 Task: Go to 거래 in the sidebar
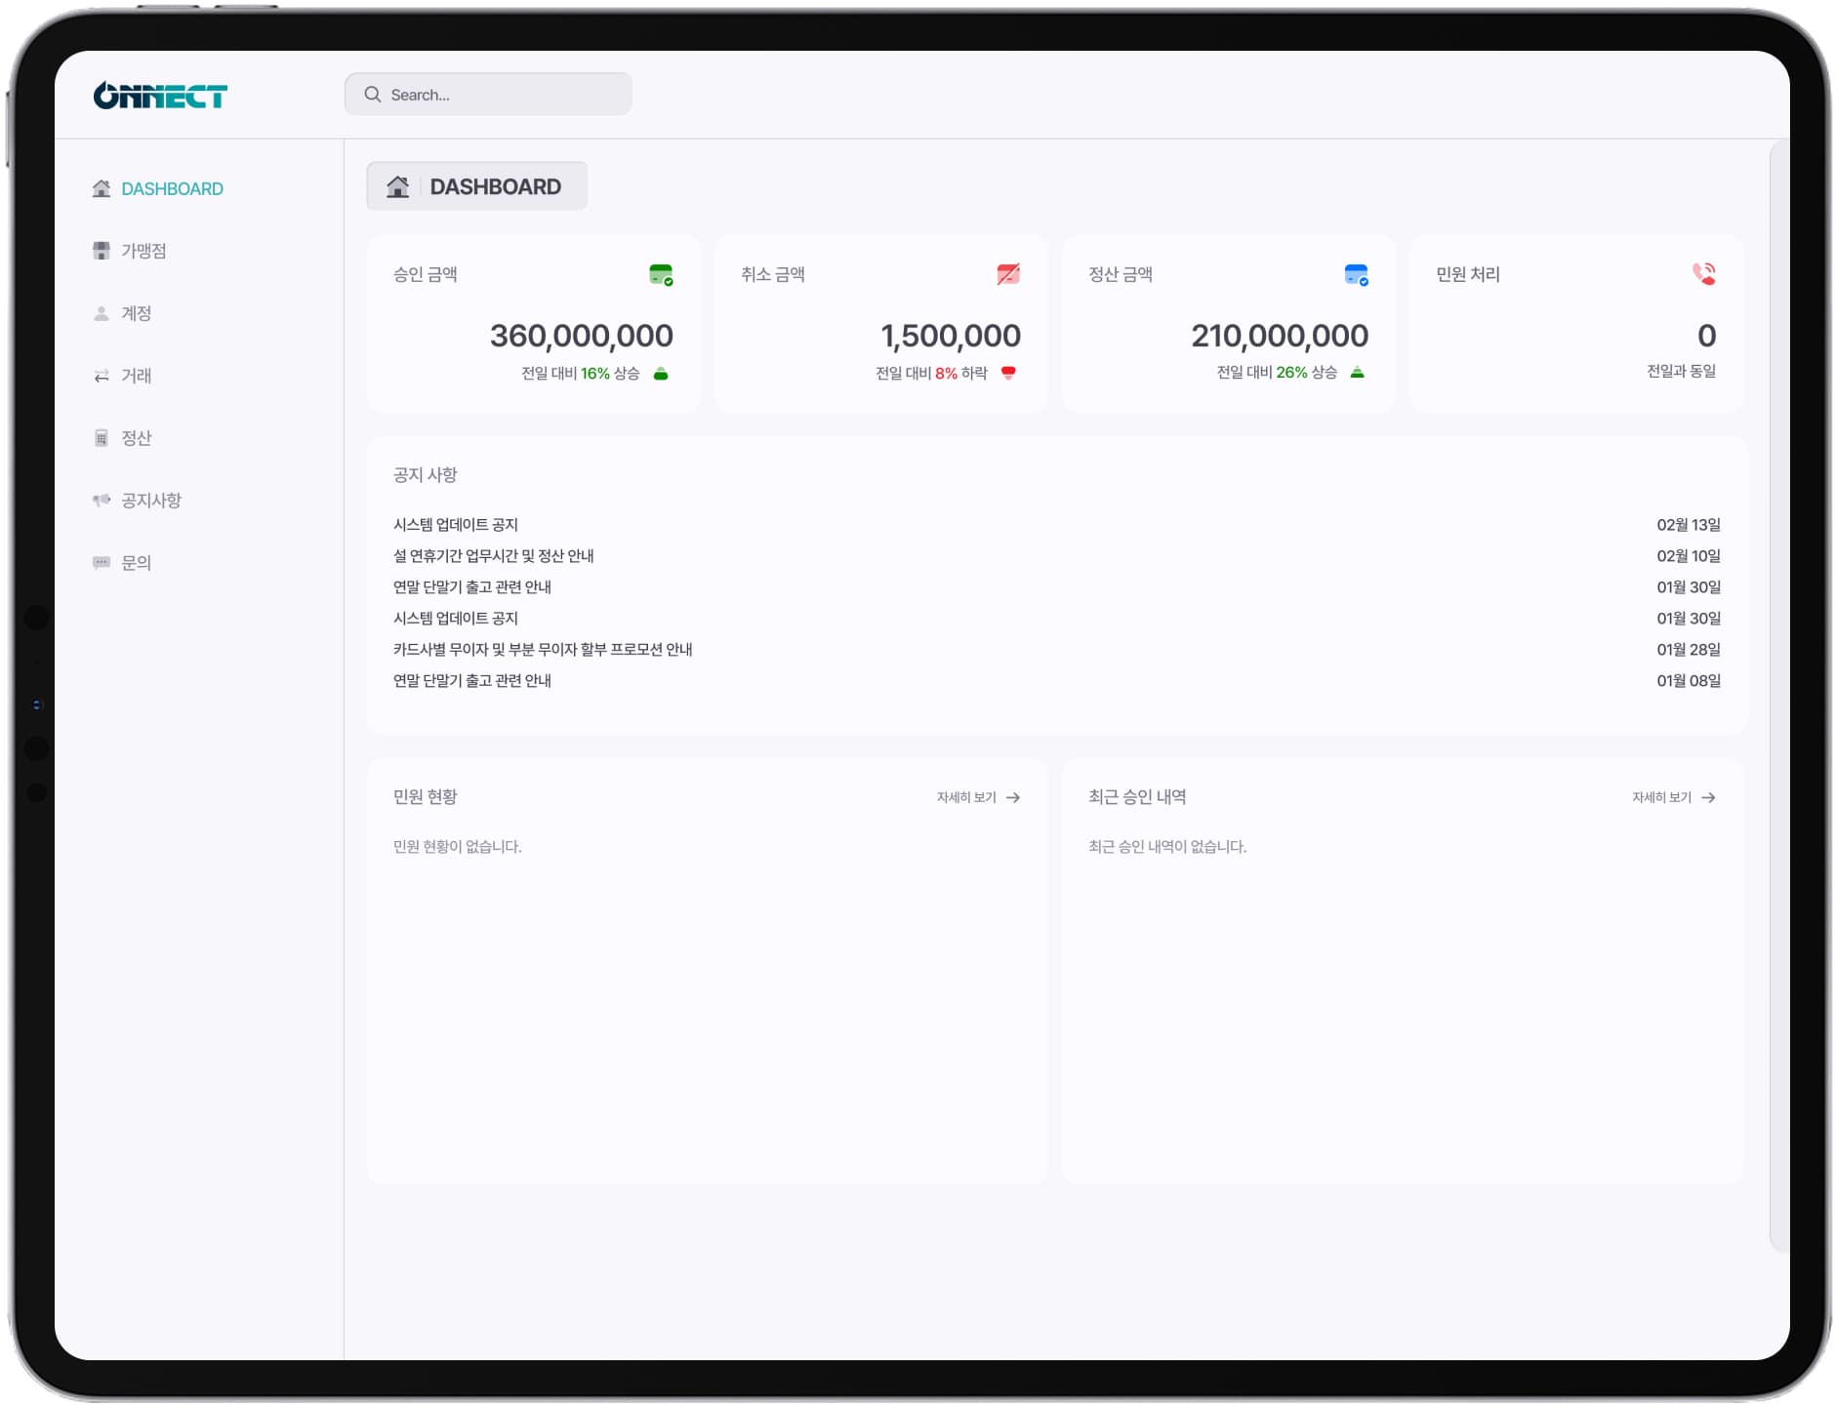[x=136, y=376]
